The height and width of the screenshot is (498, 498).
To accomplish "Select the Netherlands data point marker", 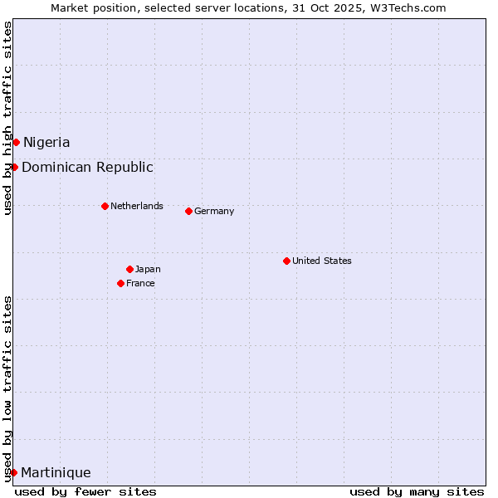I will [105, 206].
